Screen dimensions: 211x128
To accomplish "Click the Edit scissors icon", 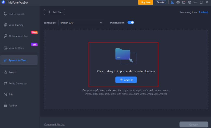I will point(5,94).
